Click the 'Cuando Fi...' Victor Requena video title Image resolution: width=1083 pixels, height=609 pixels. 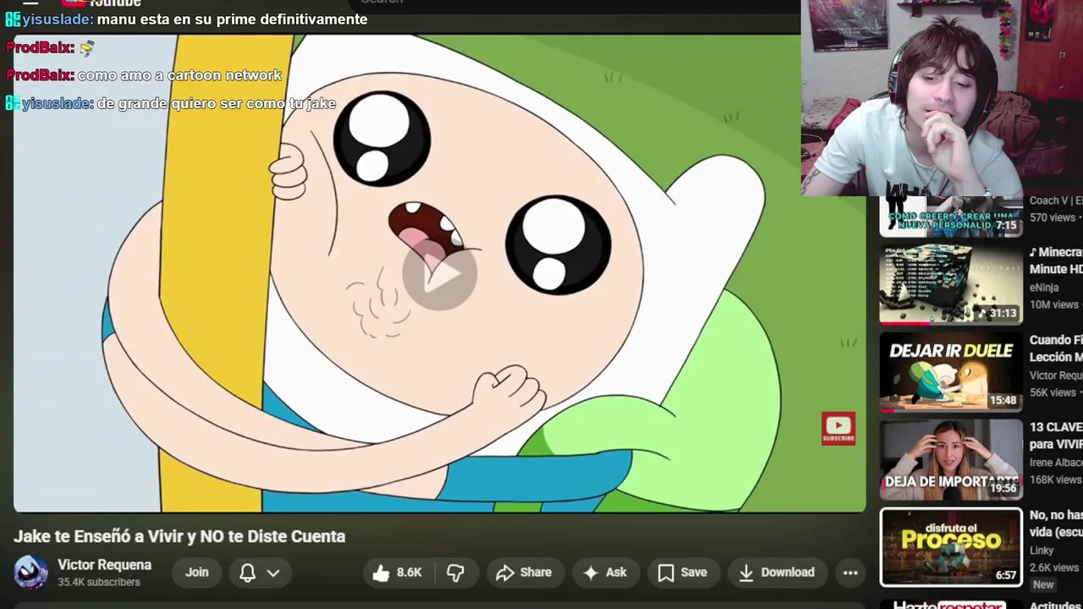coord(1056,348)
